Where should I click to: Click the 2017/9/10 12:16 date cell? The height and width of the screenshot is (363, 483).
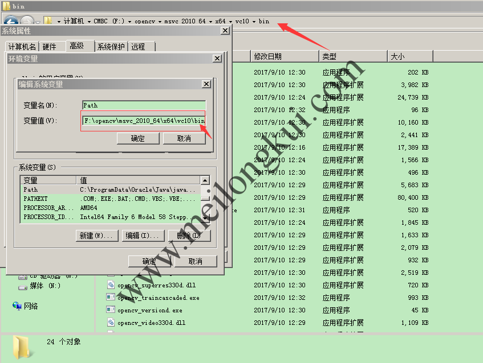pos(279,147)
